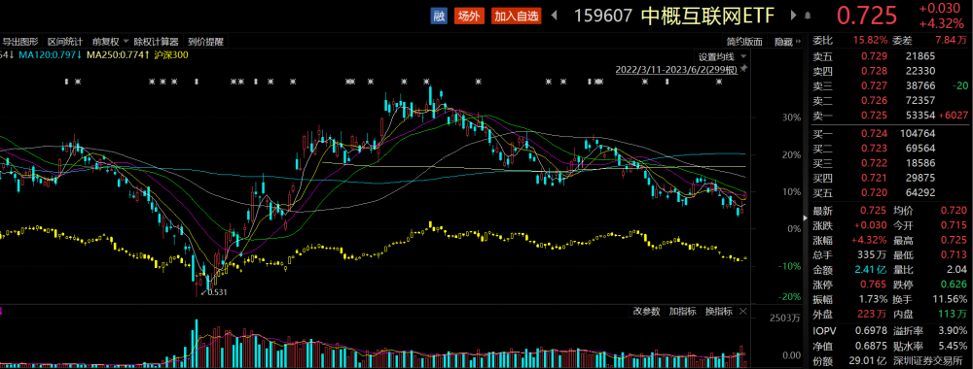Click the large 0.725 current price
This screenshot has height=369, width=973.
coord(868,17)
